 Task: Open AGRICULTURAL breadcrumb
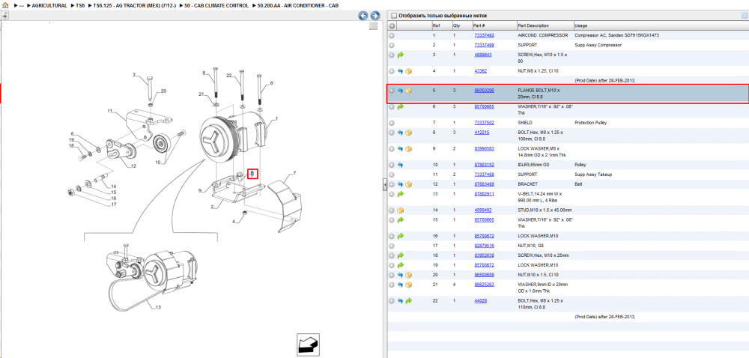49,6
